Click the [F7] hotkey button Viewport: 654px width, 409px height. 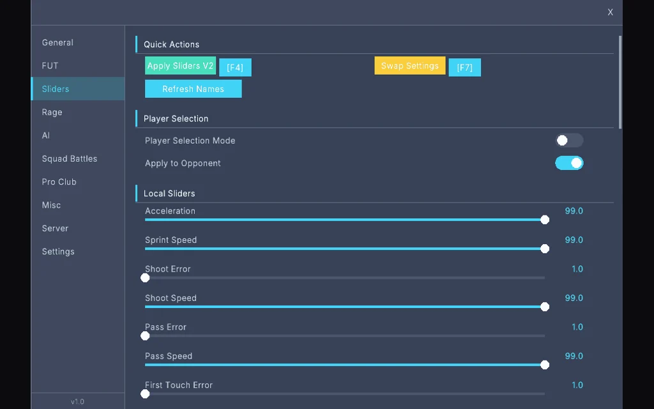pyautogui.click(x=465, y=67)
